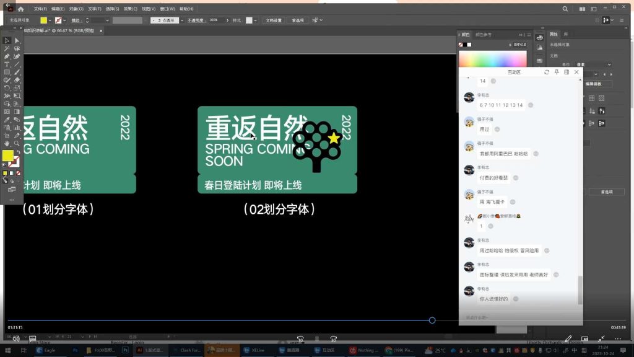Image resolution: width=634 pixels, height=357 pixels.
Task: Select the Line Segment tool
Action: [x=17, y=64]
